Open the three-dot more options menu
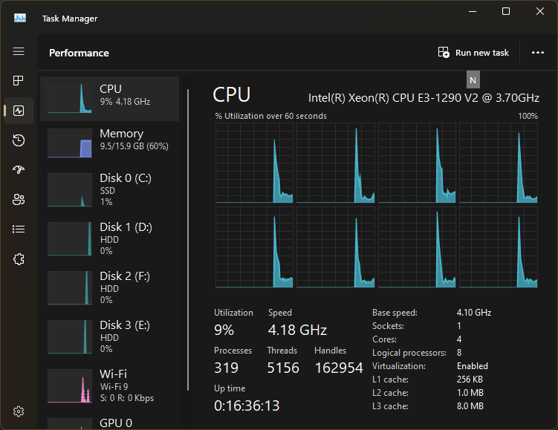Screen dimensions: 558x430 click(537, 52)
